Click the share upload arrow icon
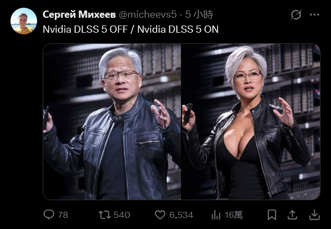The height and width of the screenshot is (229, 331). click(292, 215)
